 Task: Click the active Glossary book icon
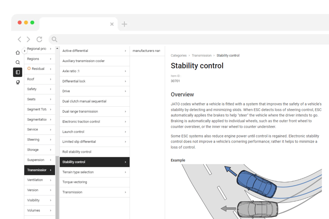(x=17, y=72)
